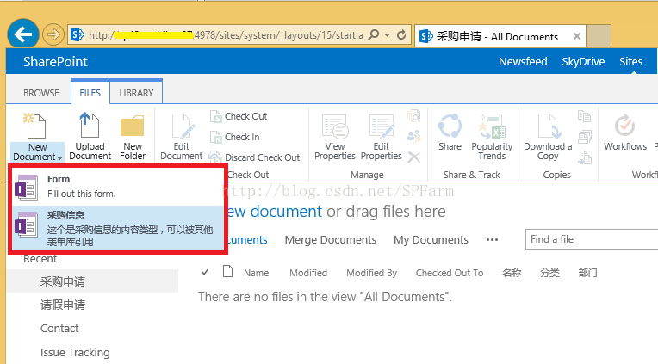This screenshot has width=658, height=364.
Task: Click the Go To Source small icon
Action: pos(584,157)
